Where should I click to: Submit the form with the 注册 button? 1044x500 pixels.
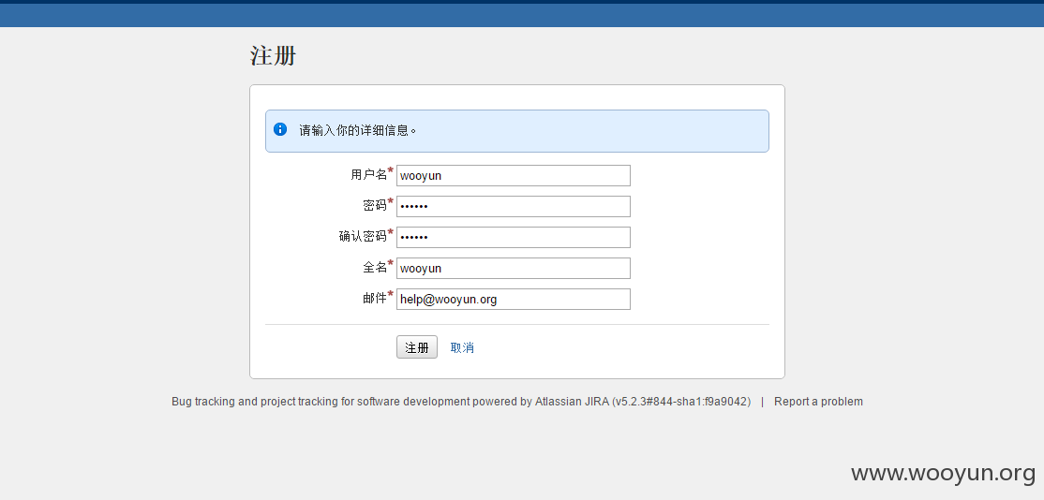click(x=417, y=347)
